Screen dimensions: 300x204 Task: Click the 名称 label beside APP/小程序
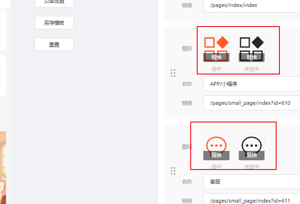pyautogui.click(x=187, y=84)
